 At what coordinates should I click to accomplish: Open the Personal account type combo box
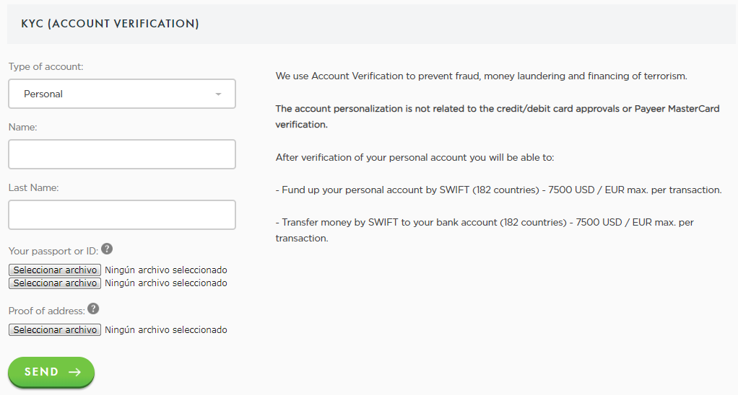(x=121, y=94)
